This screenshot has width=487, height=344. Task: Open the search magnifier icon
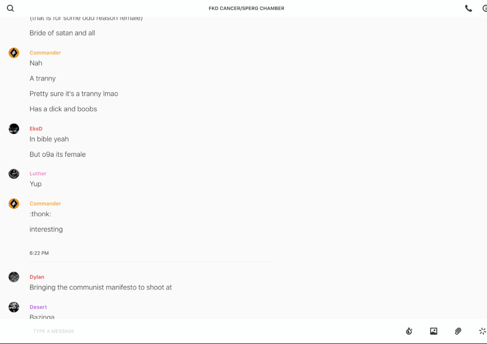(x=10, y=8)
